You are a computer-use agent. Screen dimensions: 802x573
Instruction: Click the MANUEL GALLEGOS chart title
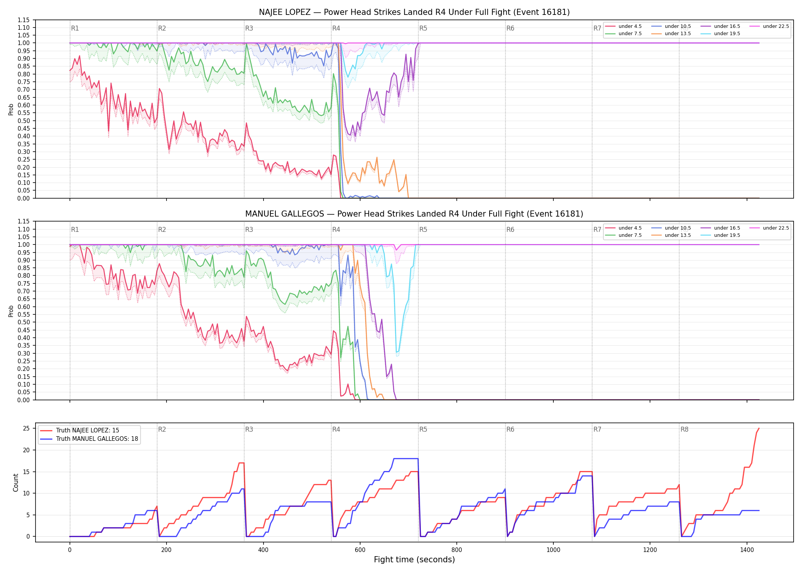414,214
